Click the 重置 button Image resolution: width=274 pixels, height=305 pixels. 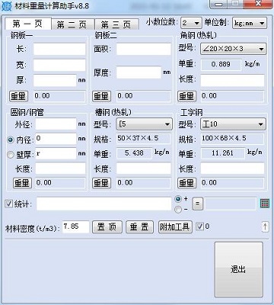pos(139,226)
